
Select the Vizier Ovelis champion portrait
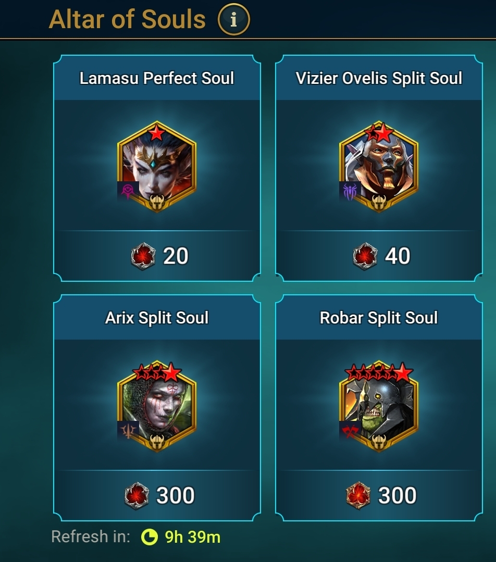[x=379, y=167]
